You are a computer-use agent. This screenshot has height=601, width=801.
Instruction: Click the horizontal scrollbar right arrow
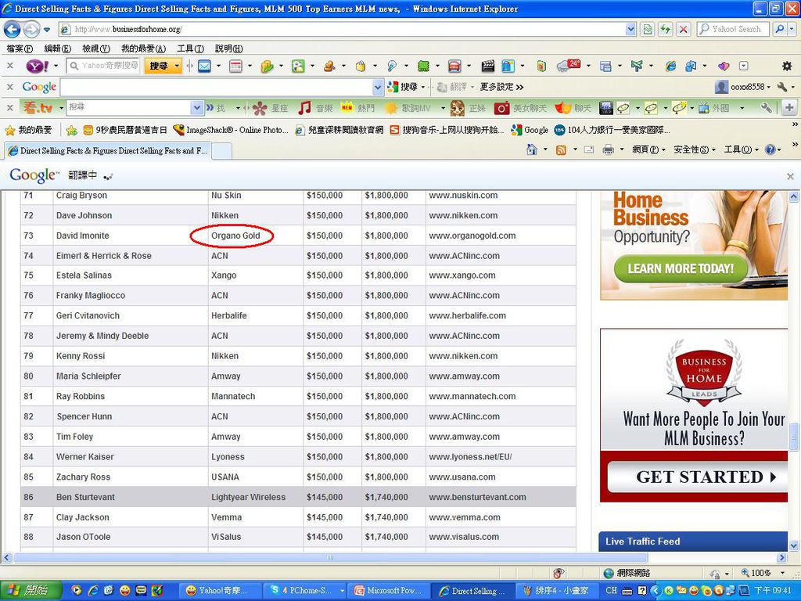(x=781, y=557)
